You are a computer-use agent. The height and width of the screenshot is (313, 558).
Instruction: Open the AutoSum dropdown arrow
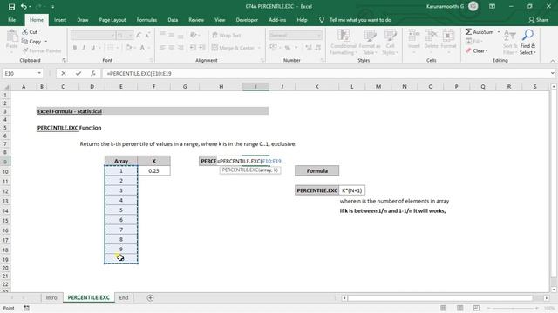tap(498, 32)
